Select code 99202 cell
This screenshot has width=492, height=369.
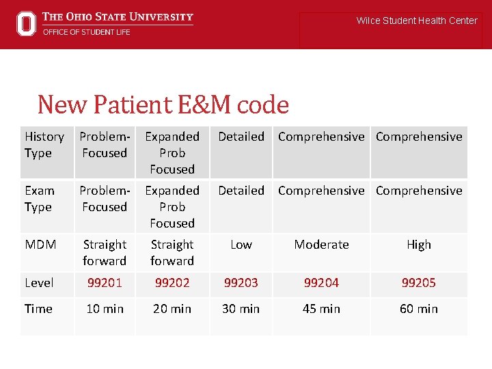172,282
